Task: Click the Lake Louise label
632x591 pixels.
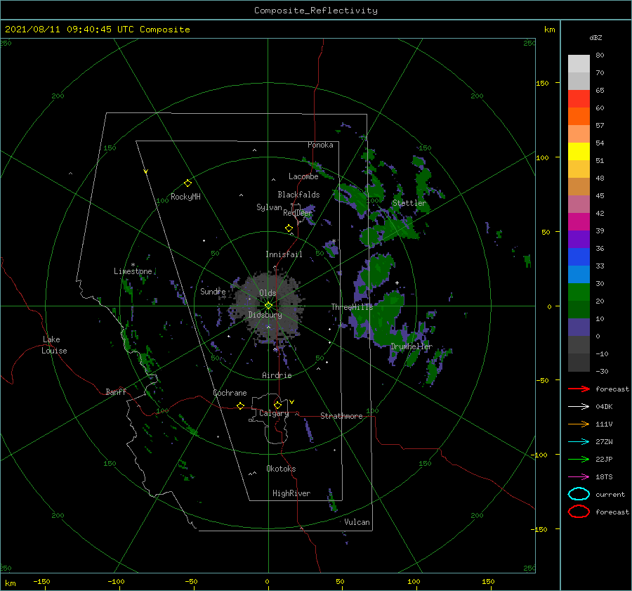Action: [54, 345]
